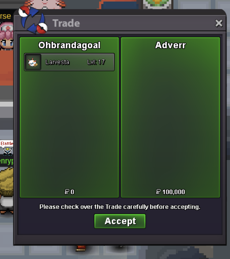Click the Lvl: 17 level label
Image resolution: width=230 pixels, height=259 pixels.
96,62
